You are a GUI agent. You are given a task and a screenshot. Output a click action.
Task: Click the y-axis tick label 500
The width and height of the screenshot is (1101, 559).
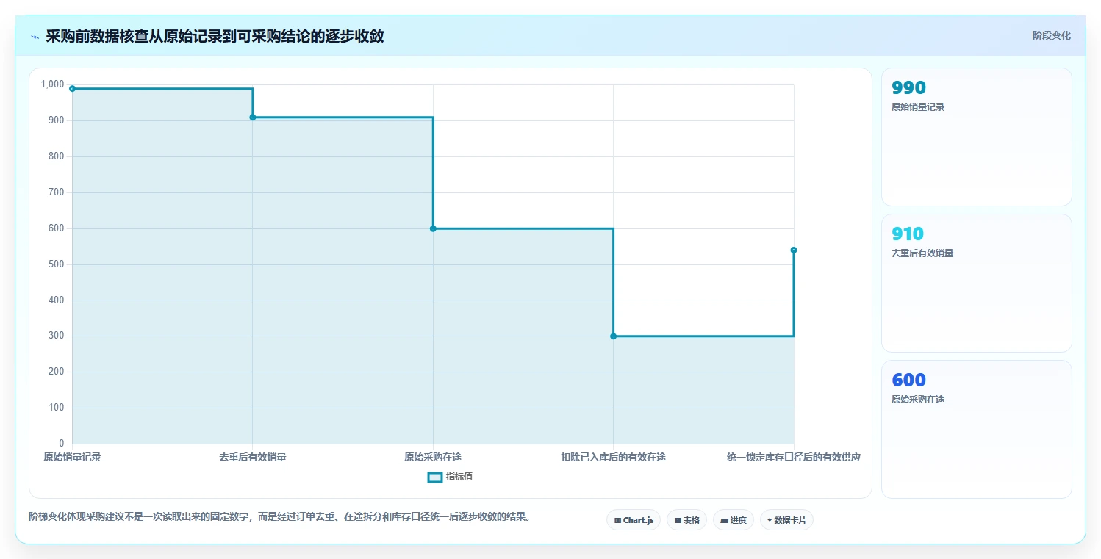[57, 264]
